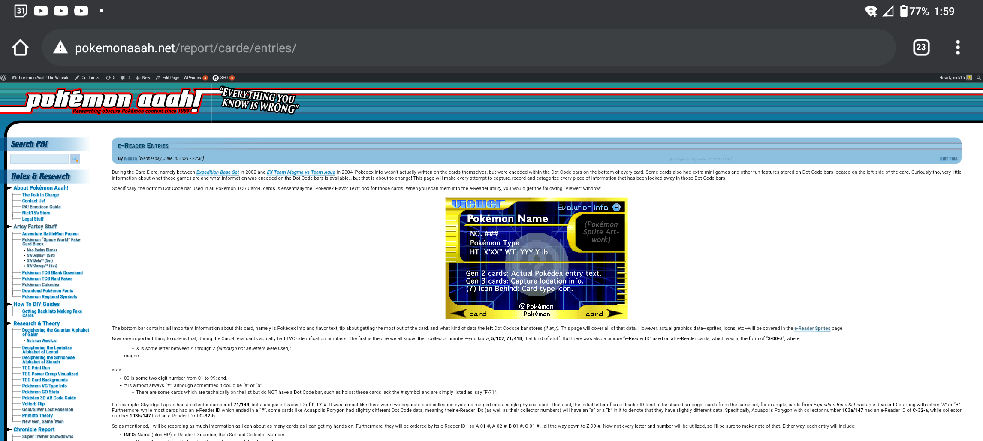Viewport: 983px width, 441px height.
Task: Open the SW Omega (Set) sub-link
Action: click(x=42, y=266)
